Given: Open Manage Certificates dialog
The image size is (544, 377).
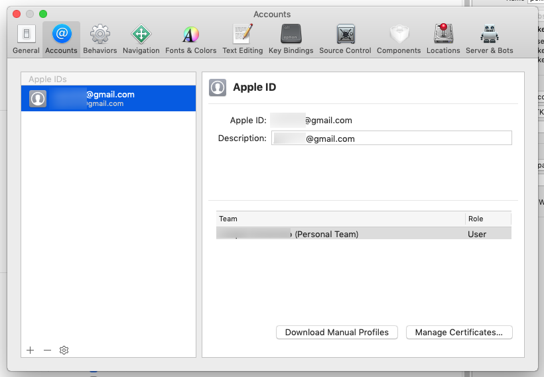Looking at the screenshot, I should pyautogui.click(x=459, y=333).
